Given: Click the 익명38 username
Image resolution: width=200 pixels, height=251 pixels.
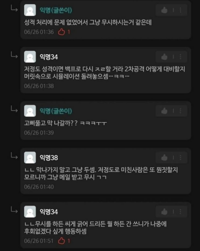Looking at the screenshot, I should tap(49, 158).
